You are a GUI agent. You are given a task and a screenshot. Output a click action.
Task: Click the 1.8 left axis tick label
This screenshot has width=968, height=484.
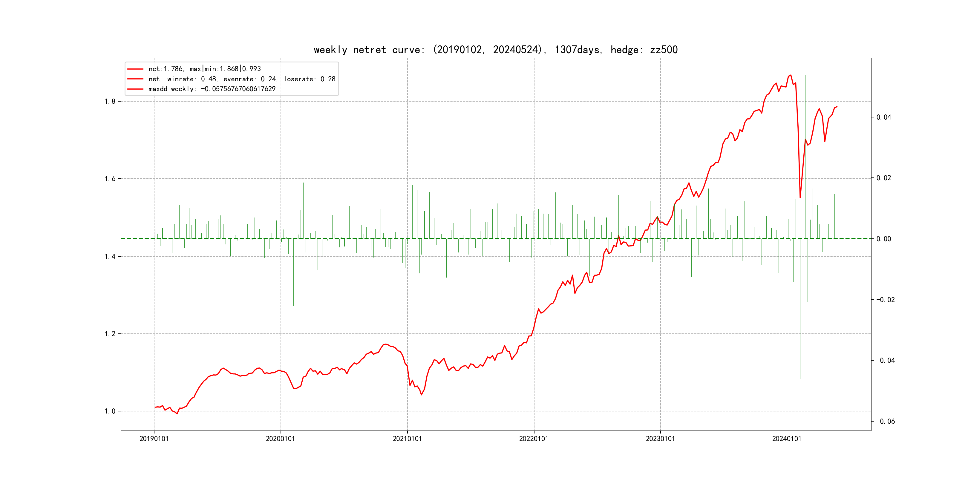[110, 102]
